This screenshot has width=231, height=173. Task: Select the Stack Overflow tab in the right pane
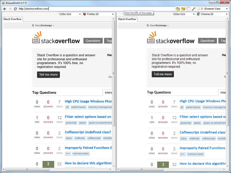point(127,19)
